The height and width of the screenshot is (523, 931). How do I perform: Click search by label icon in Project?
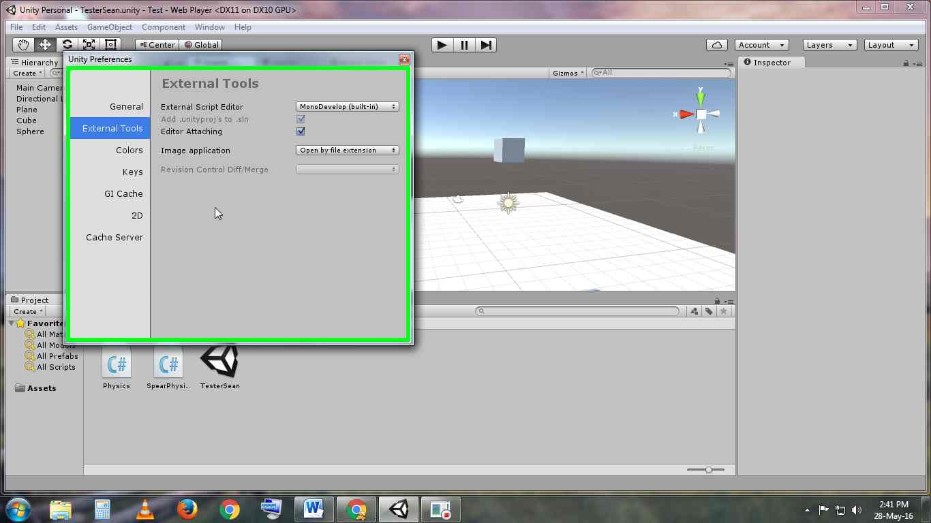(x=709, y=311)
